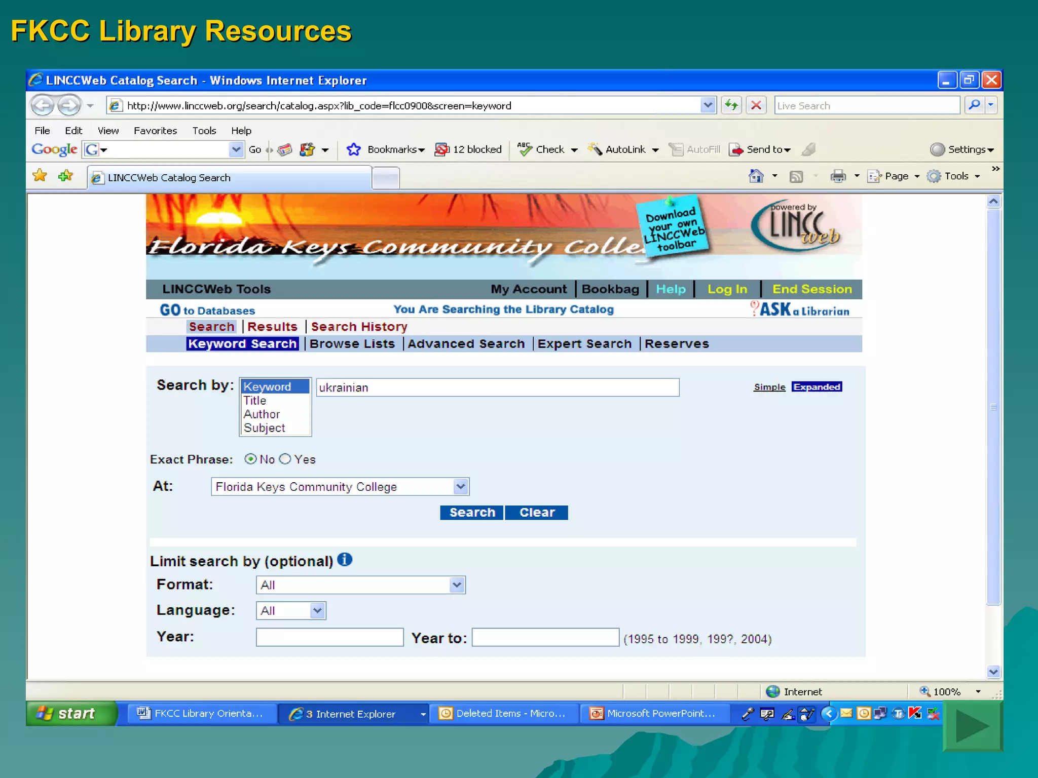Click the Year to input field

click(545, 637)
